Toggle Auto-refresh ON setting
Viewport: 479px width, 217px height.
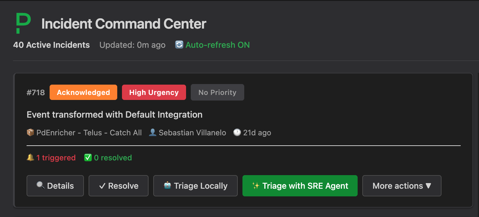[217, 45]
